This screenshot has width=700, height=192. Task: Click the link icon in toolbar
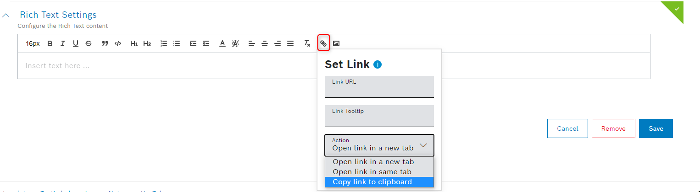point(323,43)
